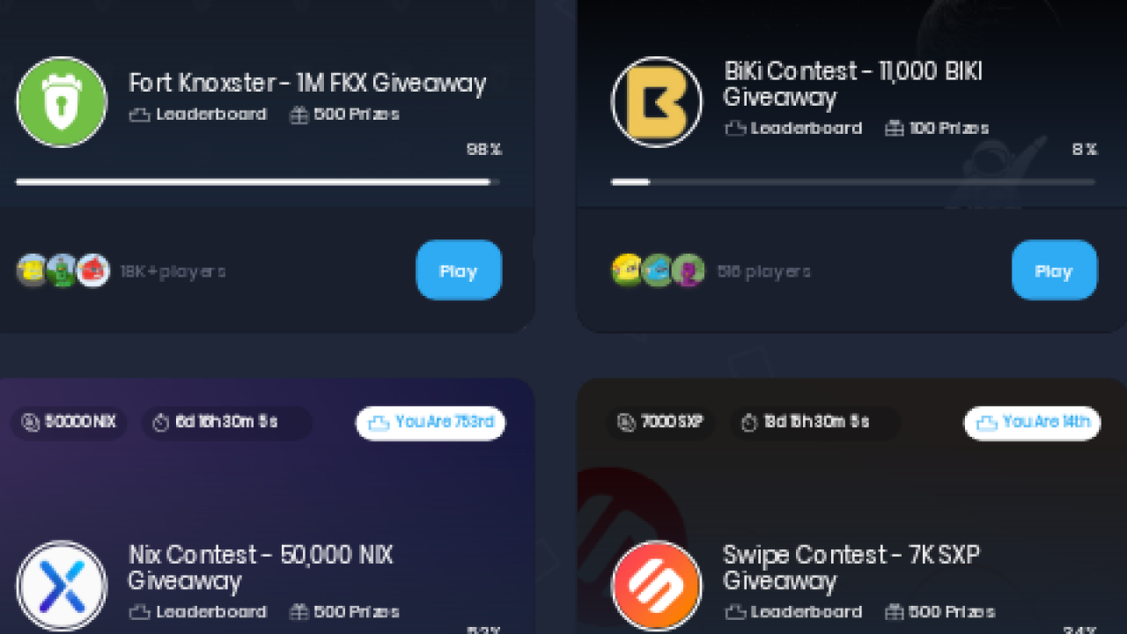The width and height of the screenshot is (1127, 634).
Task: Open the 'You Are 14th' rank badge
Action: tap(1032, 423)
